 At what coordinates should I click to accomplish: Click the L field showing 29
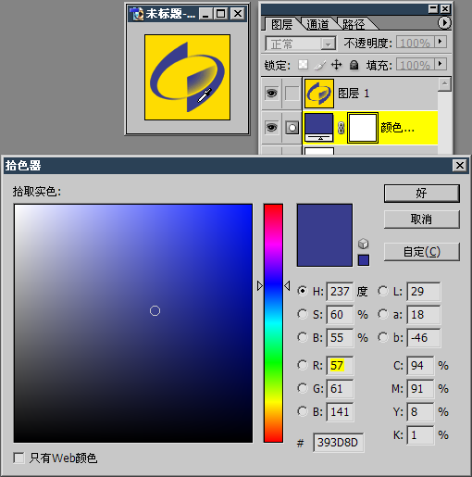tap(424, 291)
